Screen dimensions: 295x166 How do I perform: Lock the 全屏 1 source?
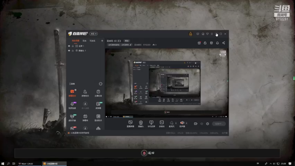pyautogui.click(x=73, y=46)
